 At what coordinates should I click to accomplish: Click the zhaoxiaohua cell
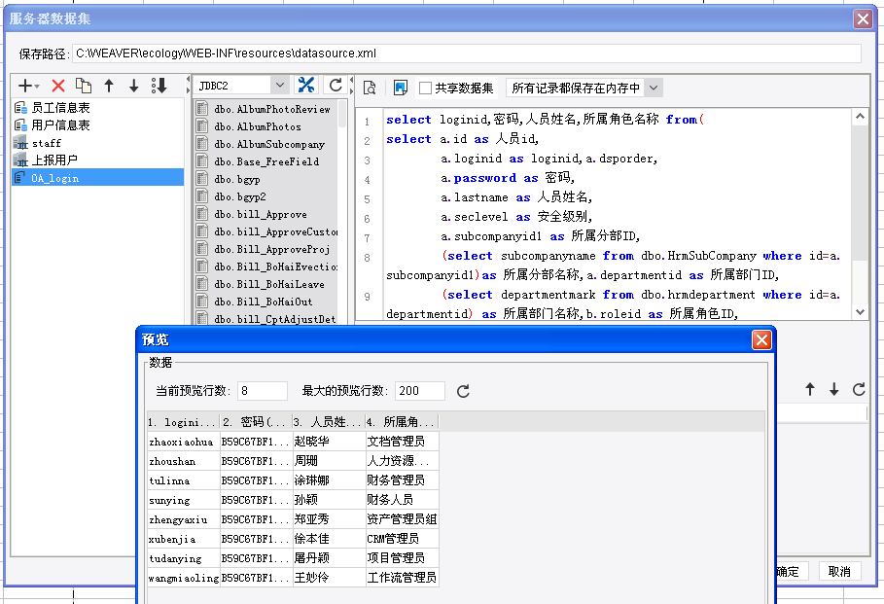click(183, 441)
